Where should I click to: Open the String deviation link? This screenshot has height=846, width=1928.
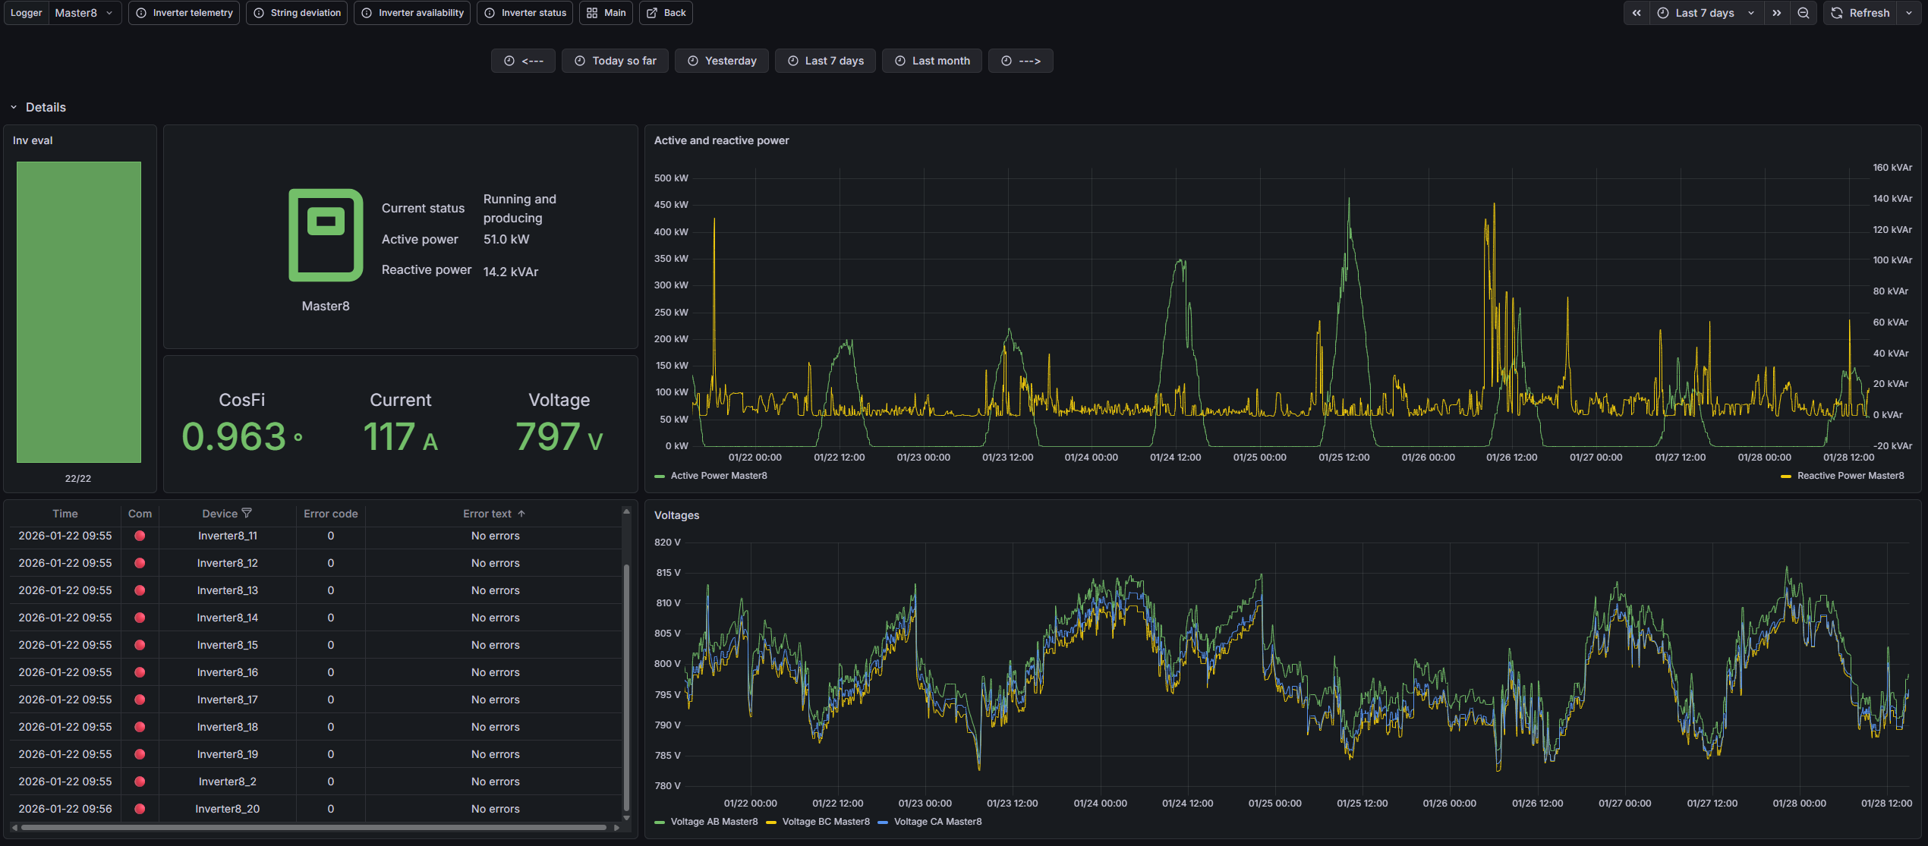[297, 13]
